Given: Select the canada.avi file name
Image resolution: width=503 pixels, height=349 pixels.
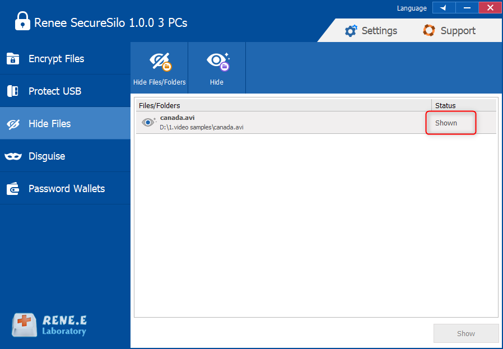Looking at the screenshot, I should pos(177,118).
